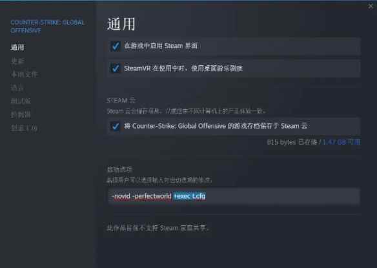377x268 pixels.
Task: Go to the 语言 sidebar tab
Action: (17, 88)
